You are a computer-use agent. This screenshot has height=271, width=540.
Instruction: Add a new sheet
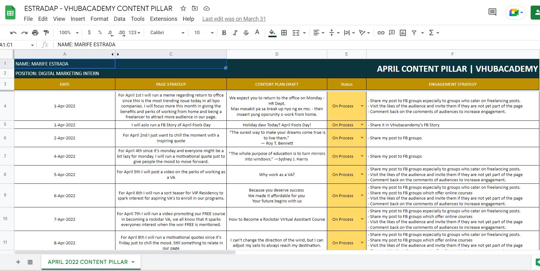(18, 262)
